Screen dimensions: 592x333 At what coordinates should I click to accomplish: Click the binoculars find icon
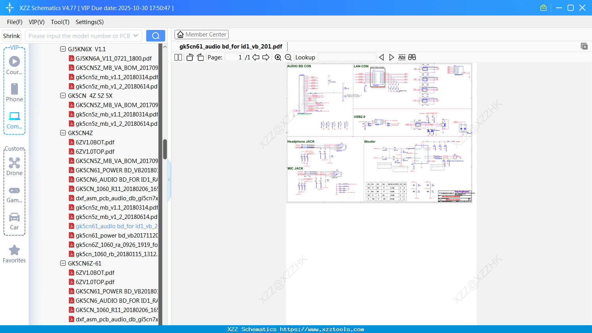[412, 57]
